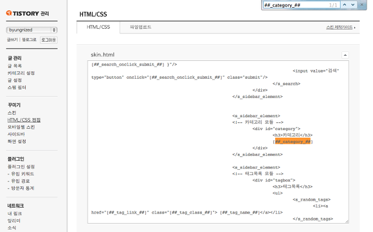The image size is (373, 232).
Task: Click the div id="tagbox" code line
Action: (x=274, y=180)
